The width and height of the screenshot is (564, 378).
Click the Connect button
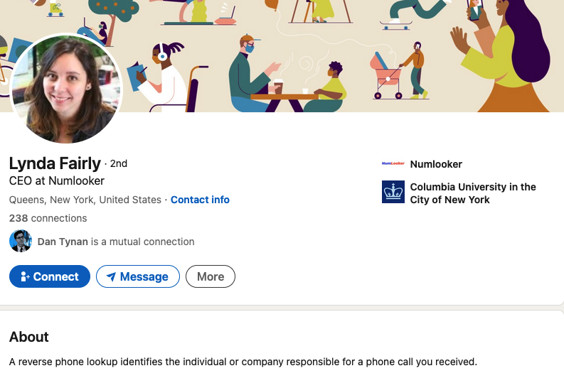click(50, 276)
